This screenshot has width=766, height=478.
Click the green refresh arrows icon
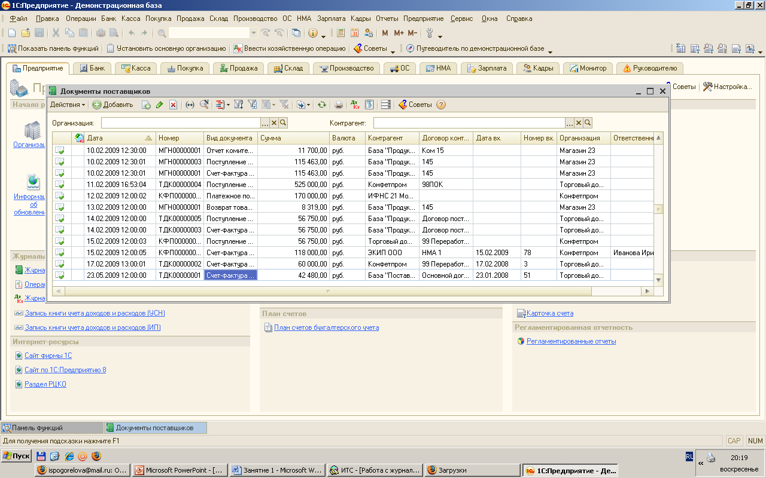click(322, 105)
